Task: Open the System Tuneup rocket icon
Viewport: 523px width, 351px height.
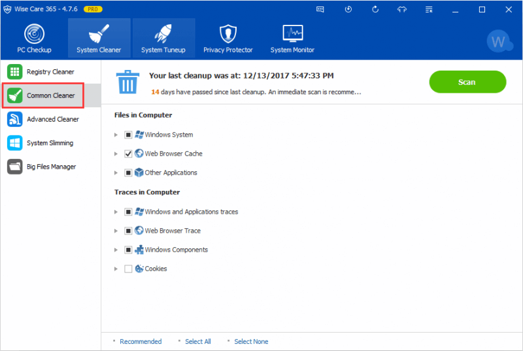Action: pos(163,34)
